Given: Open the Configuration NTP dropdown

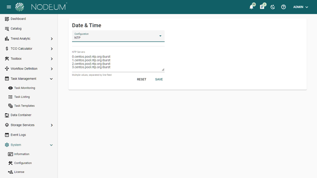Looking at the screenshot, I should pos(118,36).
